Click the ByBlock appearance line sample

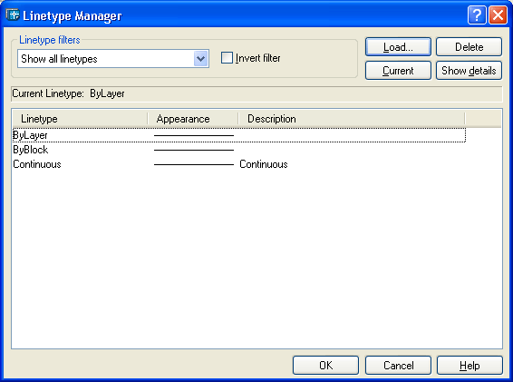pos(194,150)
